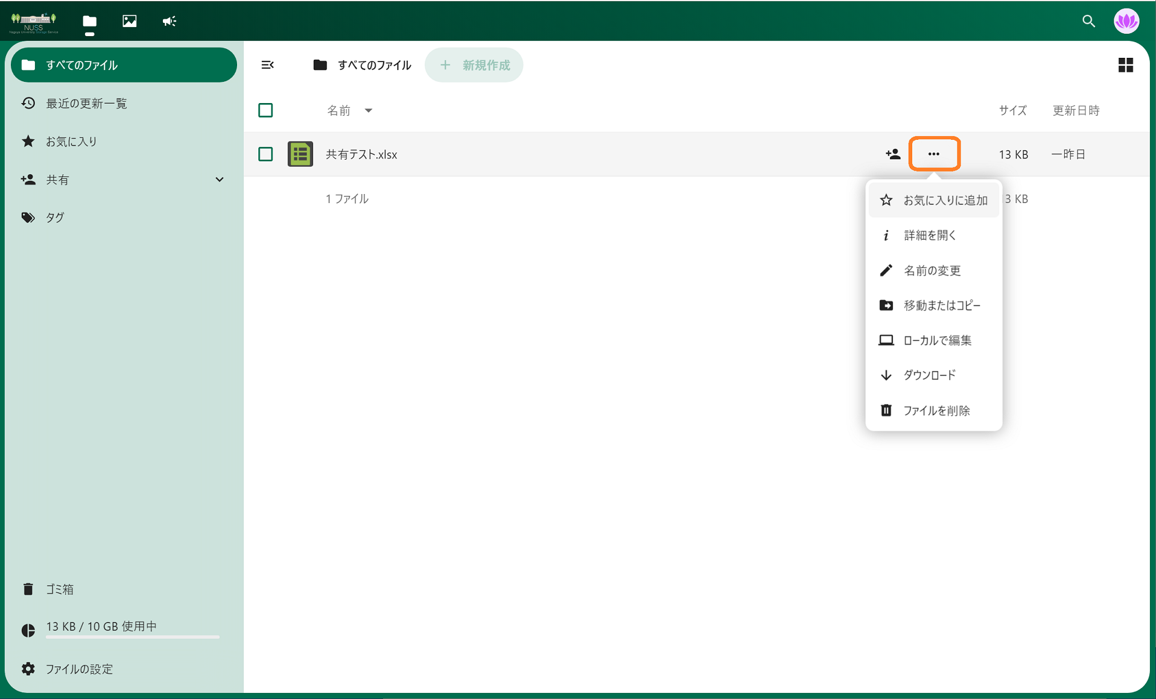Expand the 共有 section in sidebar
Viewport: 1156px width, 699px height.
tap(220, 180)
